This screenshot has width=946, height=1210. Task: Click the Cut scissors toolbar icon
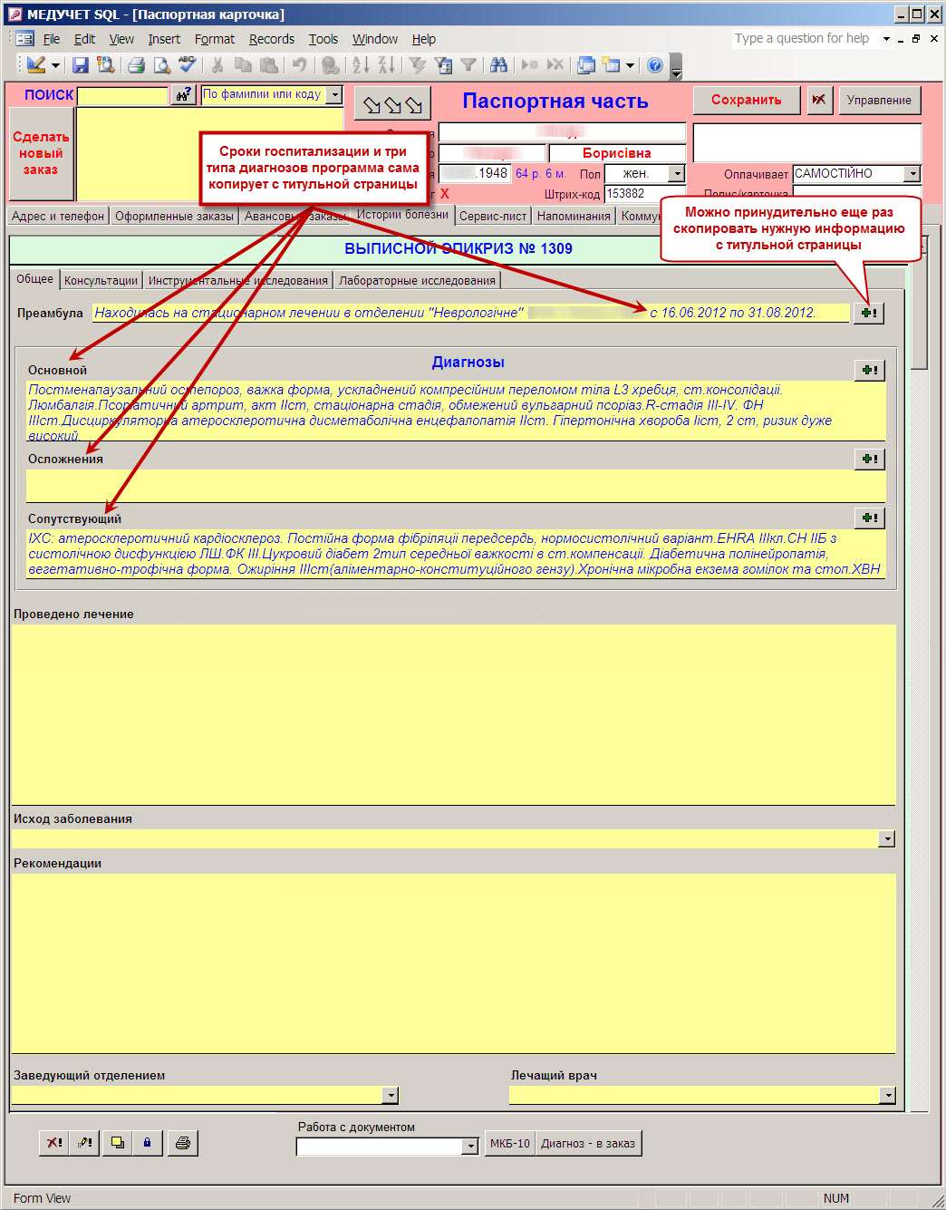point(217,65)
